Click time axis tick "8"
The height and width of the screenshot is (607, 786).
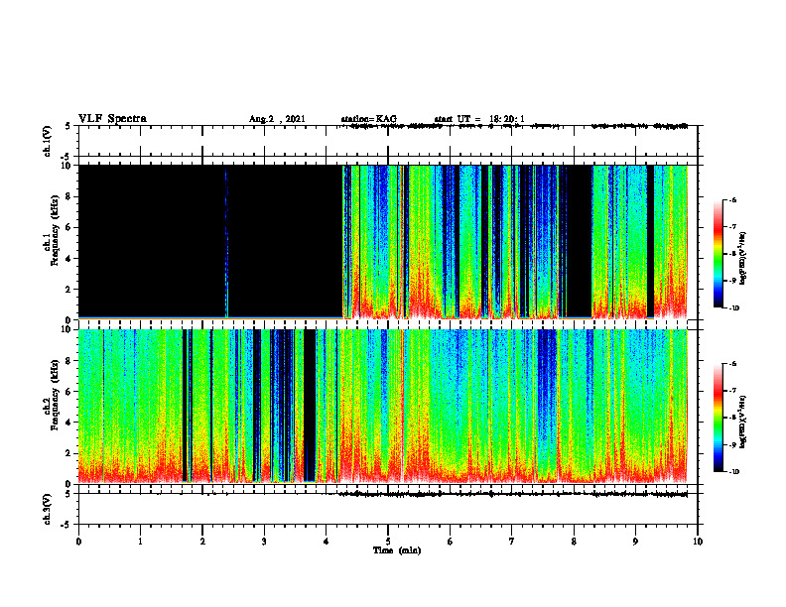click(x=574, y=542)
